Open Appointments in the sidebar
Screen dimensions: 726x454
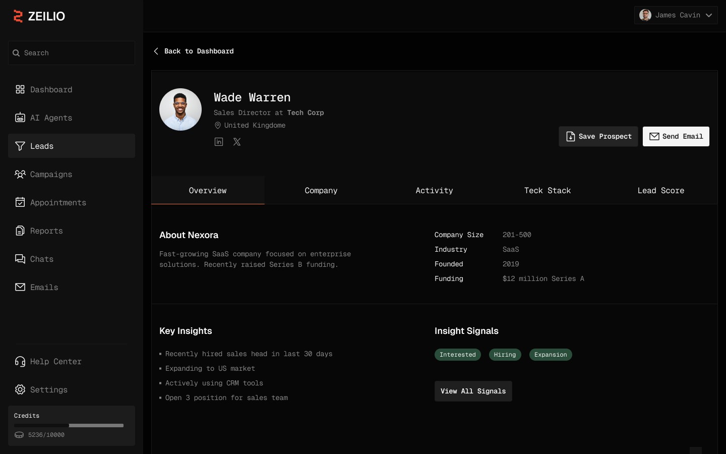point(72,202)
